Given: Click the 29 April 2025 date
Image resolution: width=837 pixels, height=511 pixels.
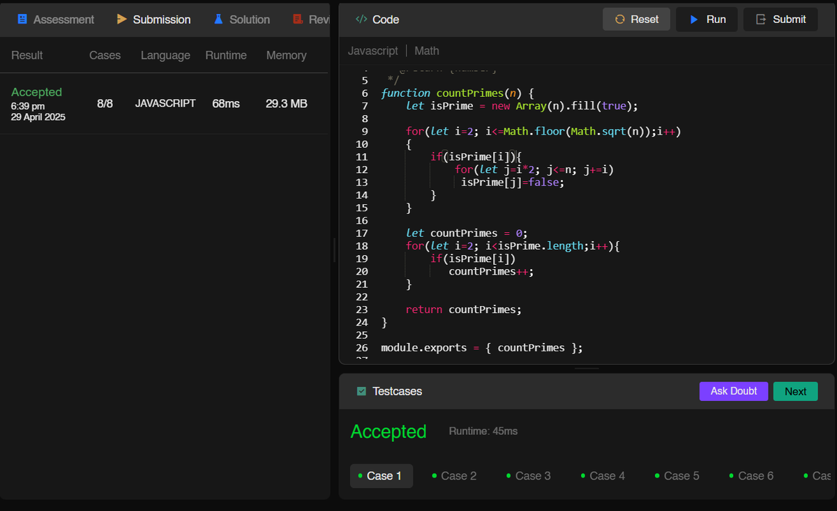Looking at the screenshot, I should [38, 117].
